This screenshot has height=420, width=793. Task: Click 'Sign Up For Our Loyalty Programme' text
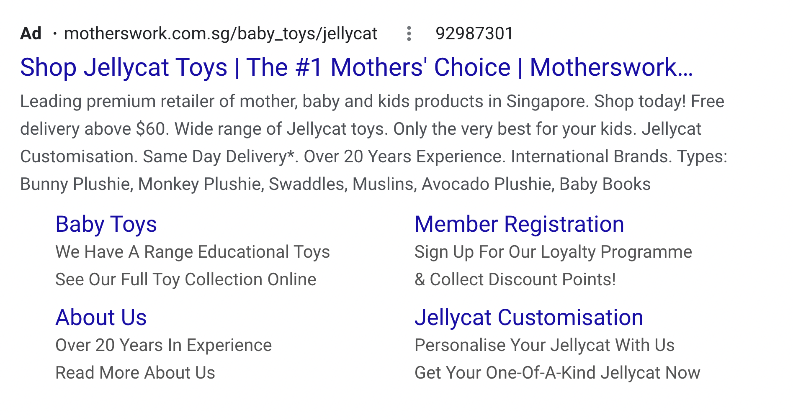pyautogui.click(x=553, y=252)
